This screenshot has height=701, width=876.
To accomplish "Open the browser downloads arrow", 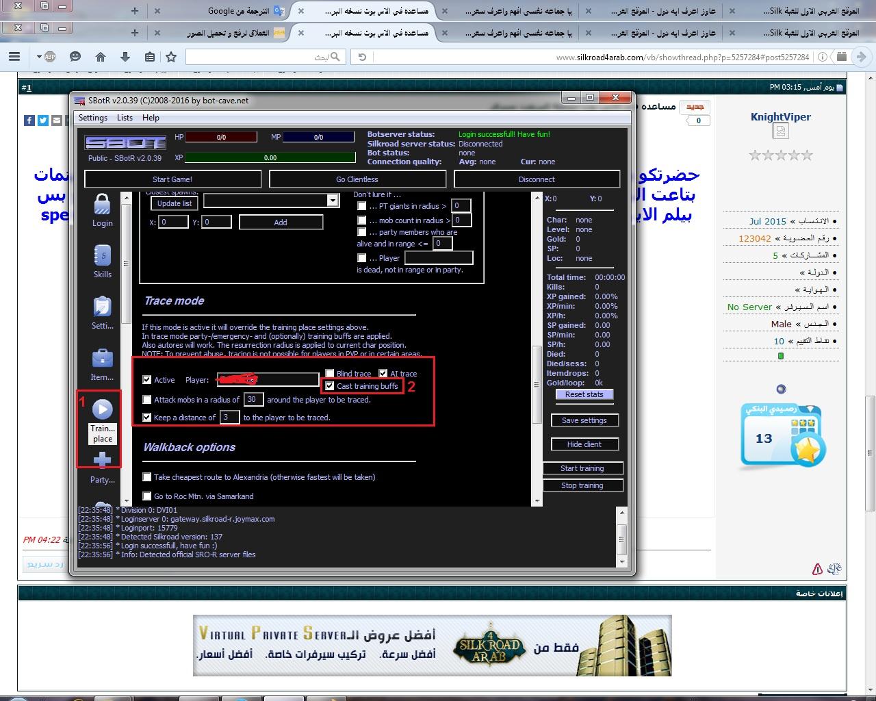I will pyautogui.click(x=125, y=57).
